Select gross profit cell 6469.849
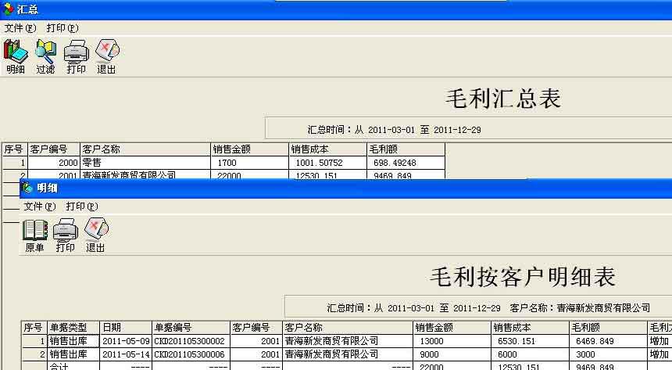The width and height of the screenshot is (672, 370). tap(608, 341)
